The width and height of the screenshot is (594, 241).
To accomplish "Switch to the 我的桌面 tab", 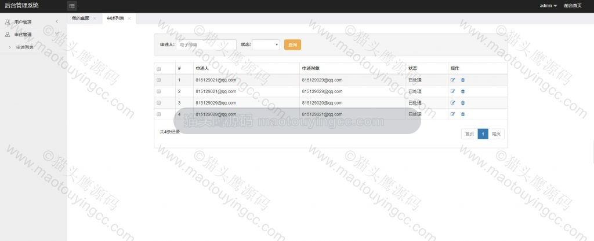I will (80, 18).
